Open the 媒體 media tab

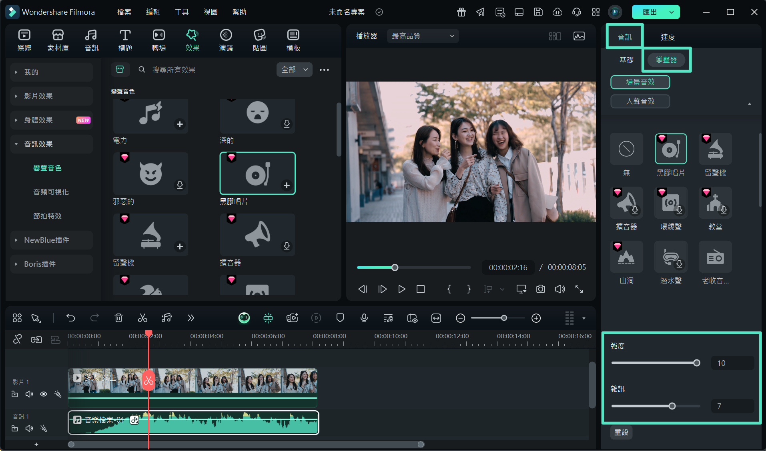click(x=24, y=40)
